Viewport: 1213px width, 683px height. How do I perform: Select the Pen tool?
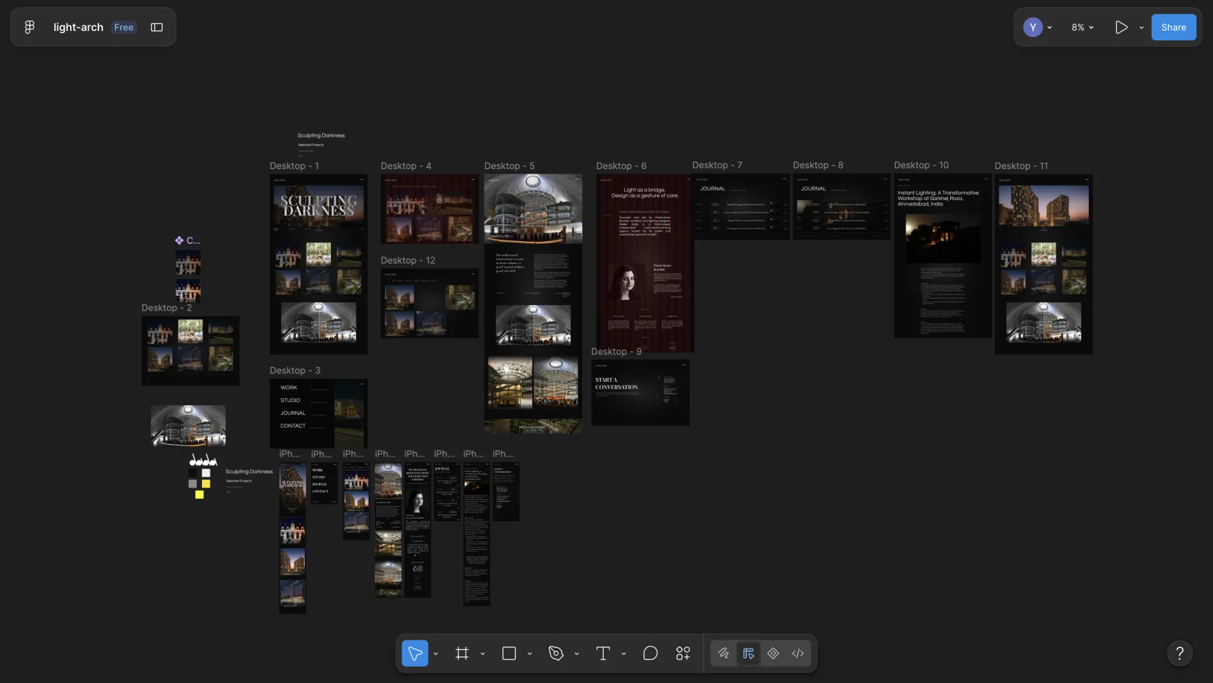[x=556, y=653]
